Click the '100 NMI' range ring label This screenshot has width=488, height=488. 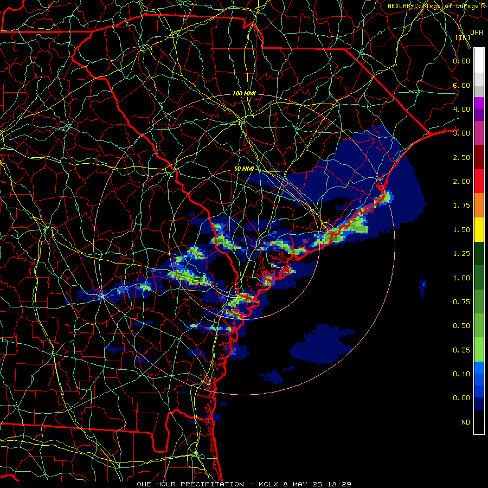point(245,93)
